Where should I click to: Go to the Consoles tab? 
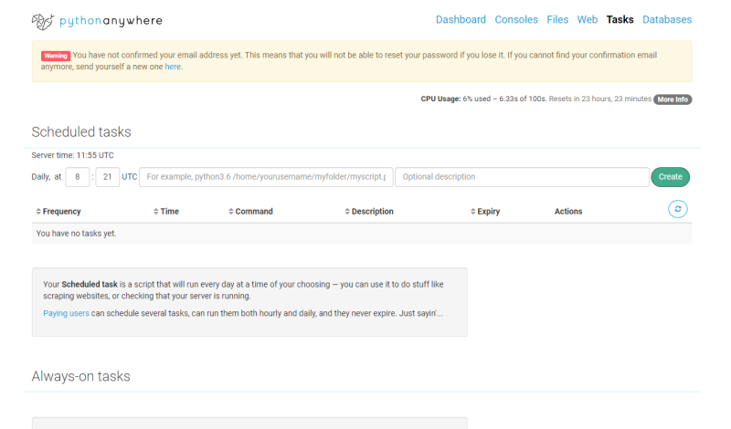click(516, 19)
